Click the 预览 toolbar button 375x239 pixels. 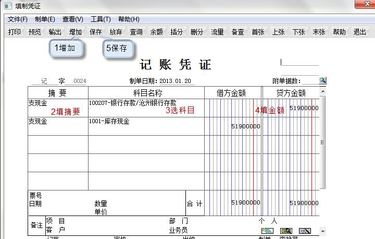click(x=35, y=32)
